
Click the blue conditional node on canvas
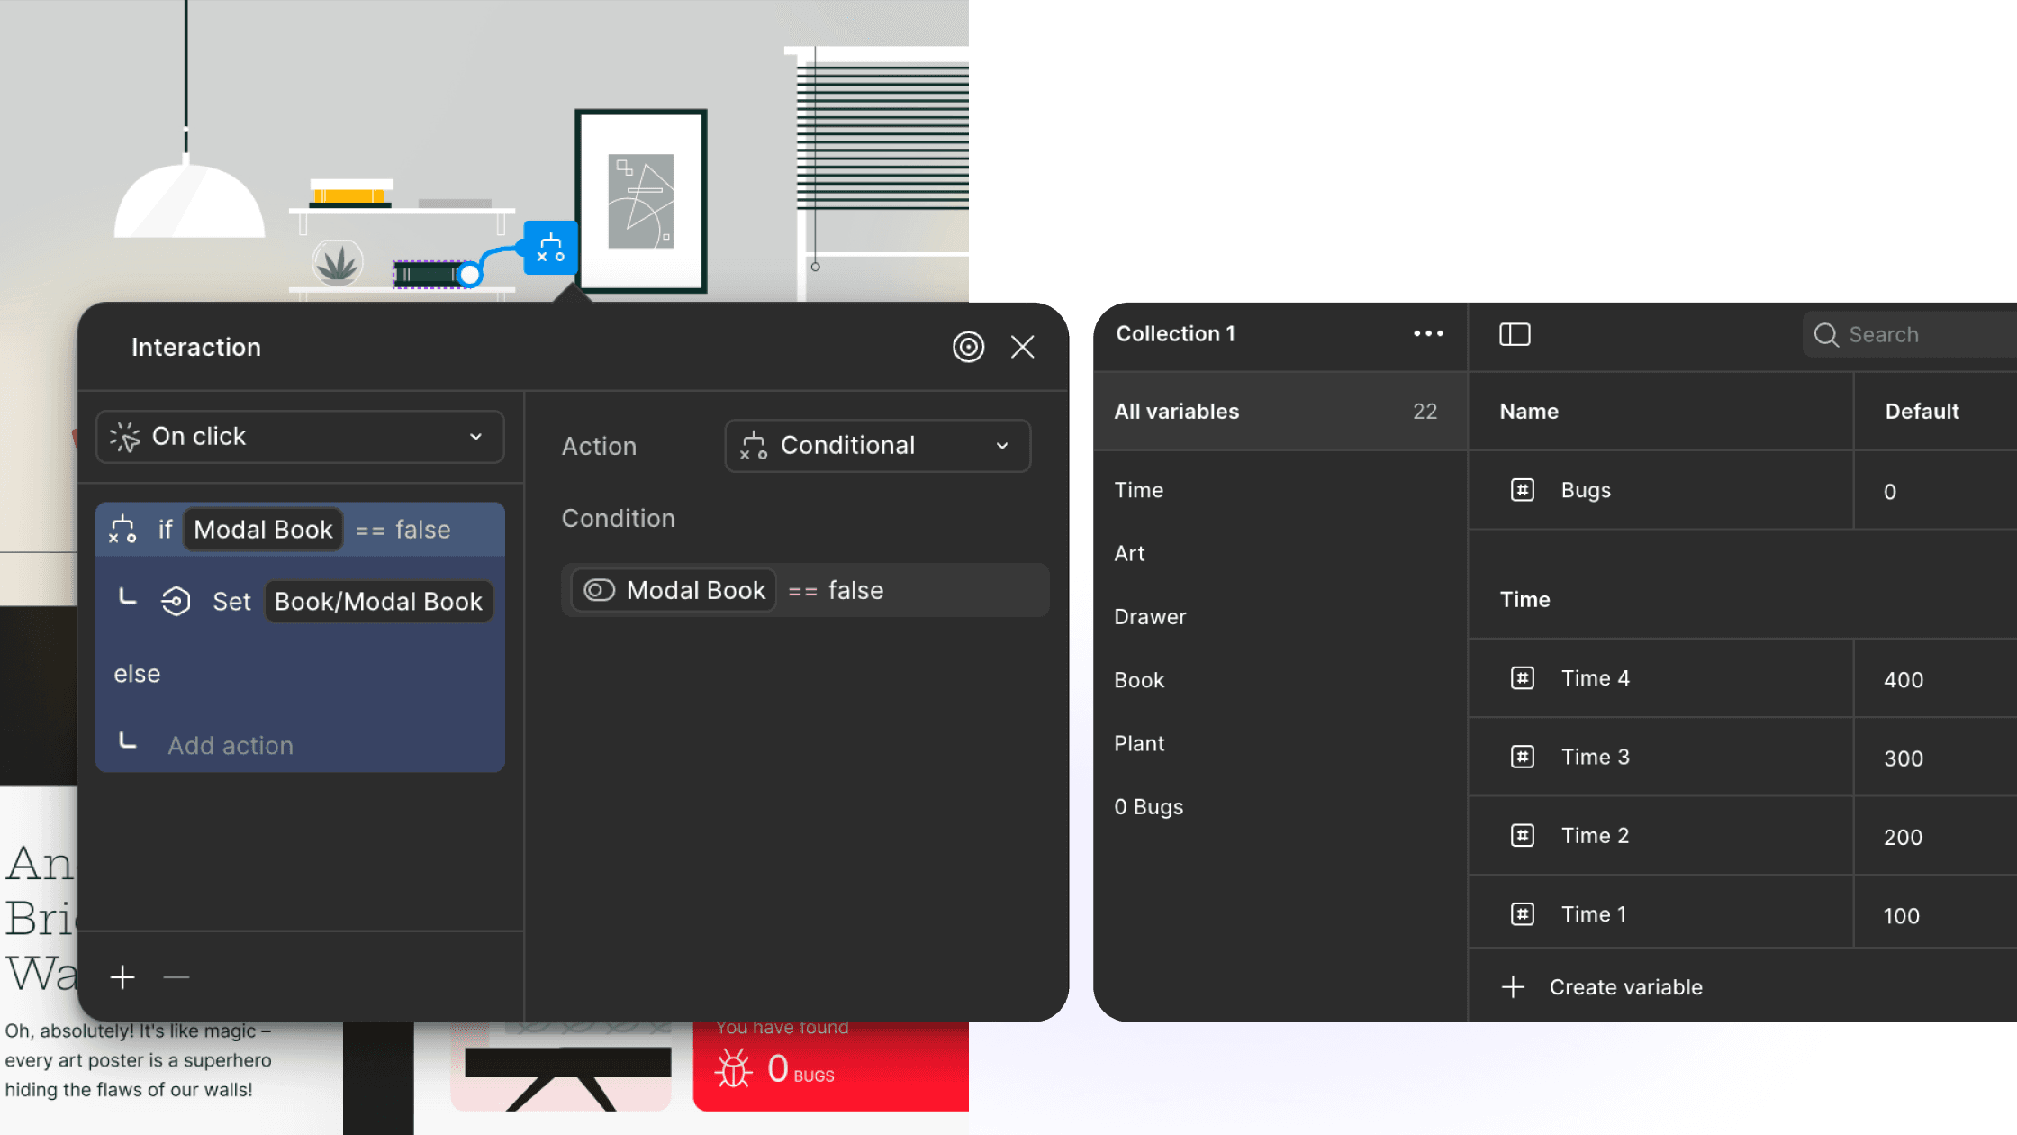click(x=550, y=247)
